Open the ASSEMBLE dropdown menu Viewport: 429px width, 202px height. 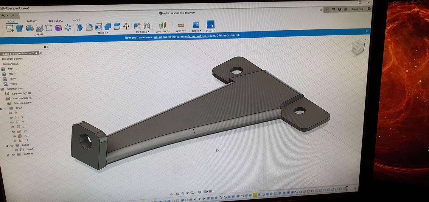click(142, 32)
